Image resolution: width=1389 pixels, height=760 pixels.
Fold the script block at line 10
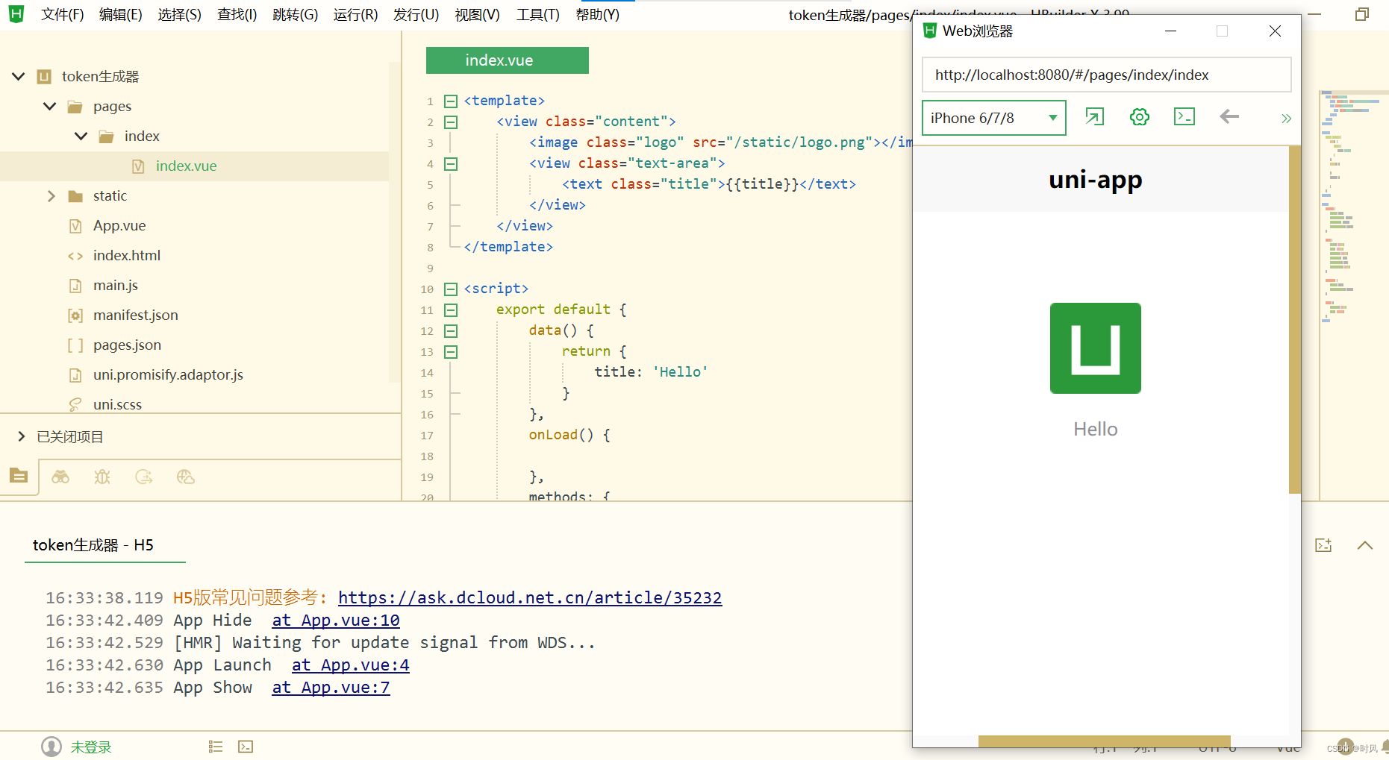point(451,289)
